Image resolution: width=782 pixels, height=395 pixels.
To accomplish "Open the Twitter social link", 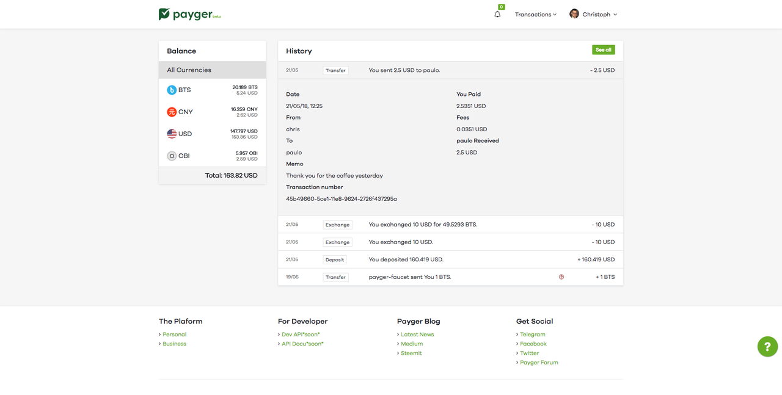I will (529, 353).
